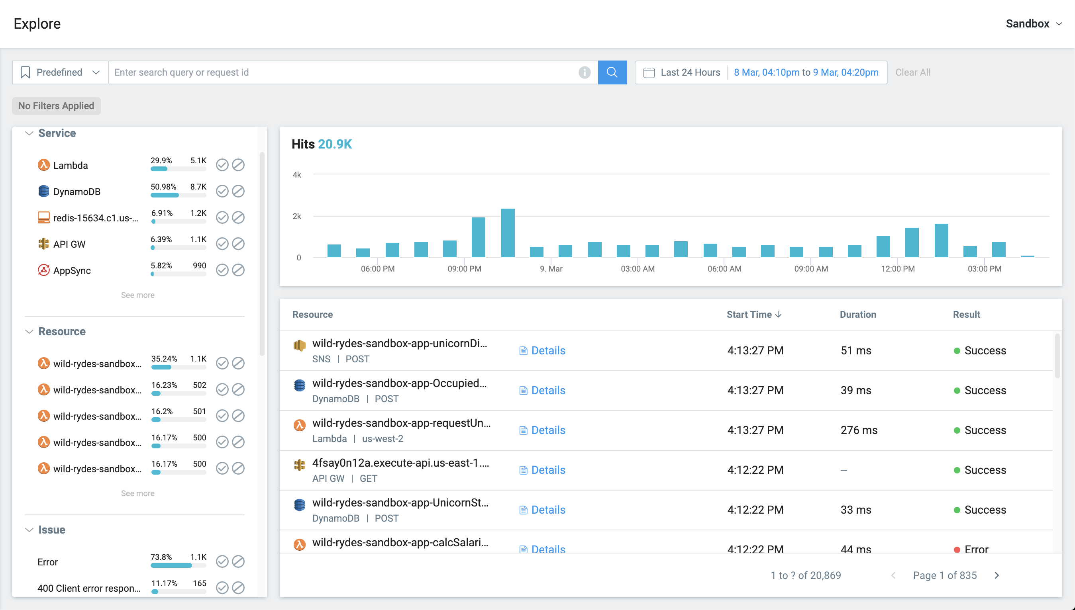The image size is (1075, 610).
Task: Click the search query input field
Action: point(344,72)
